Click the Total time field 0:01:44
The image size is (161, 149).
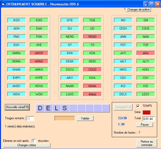coord(149,119)
